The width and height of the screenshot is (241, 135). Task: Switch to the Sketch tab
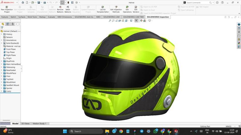pyautogui.click(x=13, y=17)
